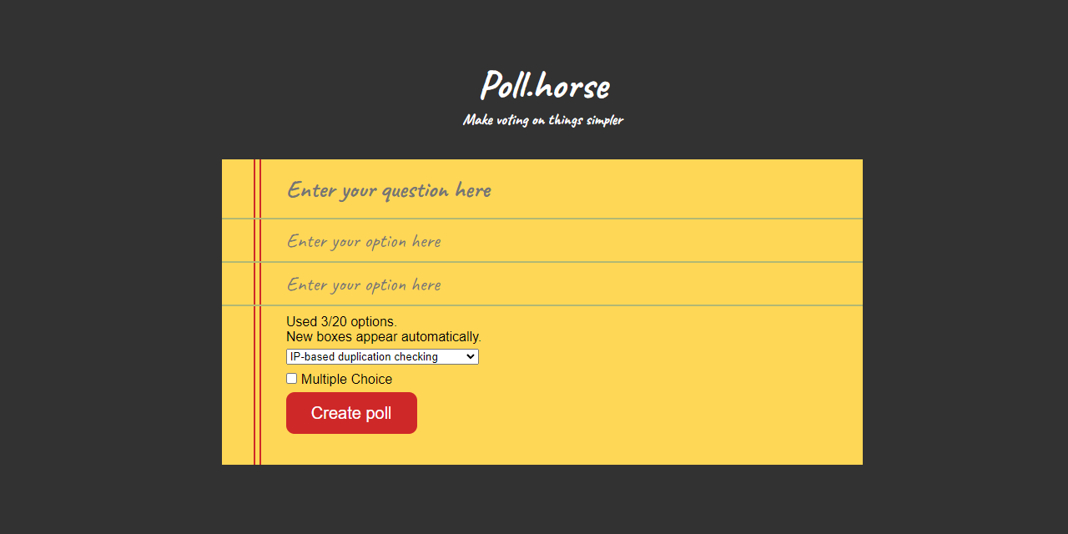Click the 'Used 3/20 options.' status text
The height and width of the screenshot is (534, 1068).
341,321
